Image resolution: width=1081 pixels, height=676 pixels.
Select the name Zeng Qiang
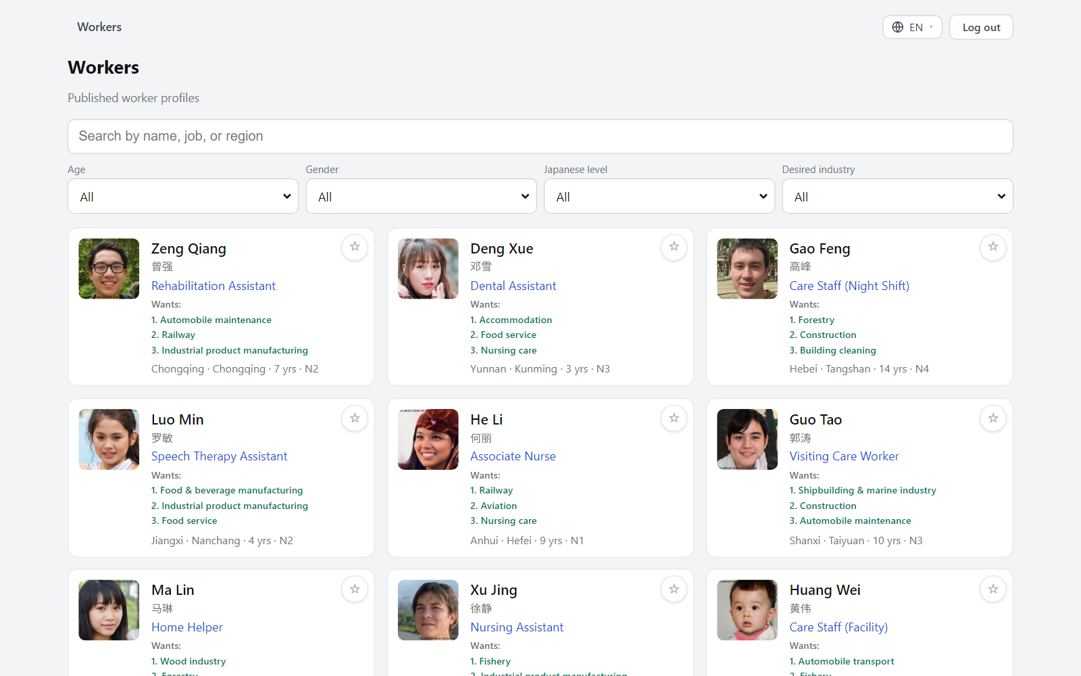188,249
